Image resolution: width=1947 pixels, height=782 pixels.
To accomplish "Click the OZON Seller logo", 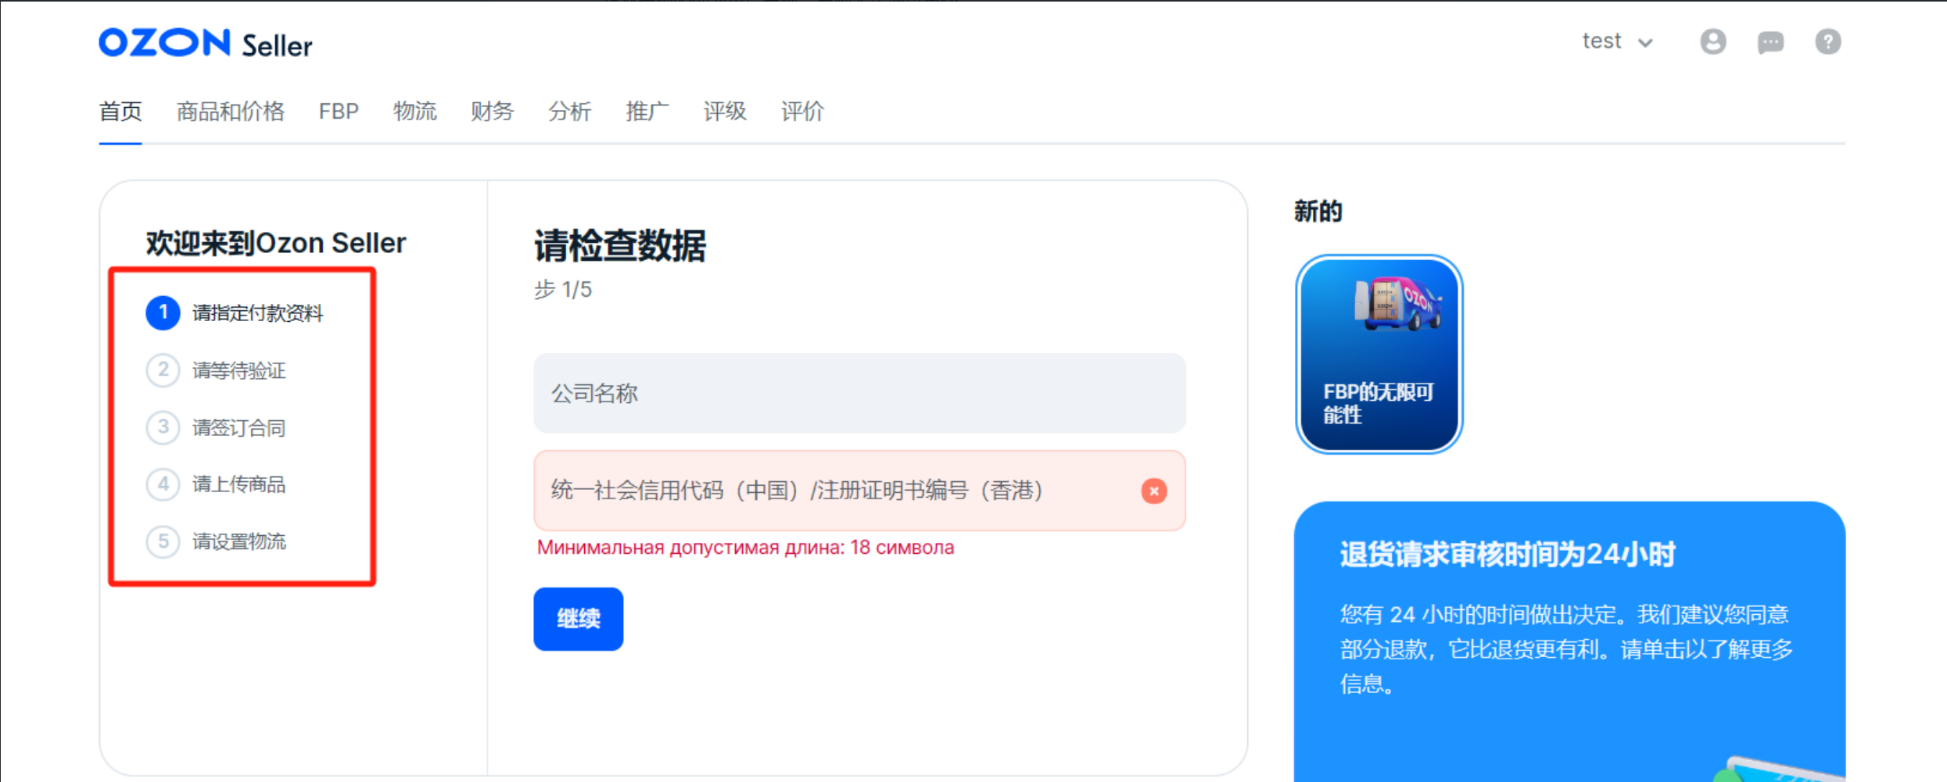I will pyautogui.click(x=206, y=44).
